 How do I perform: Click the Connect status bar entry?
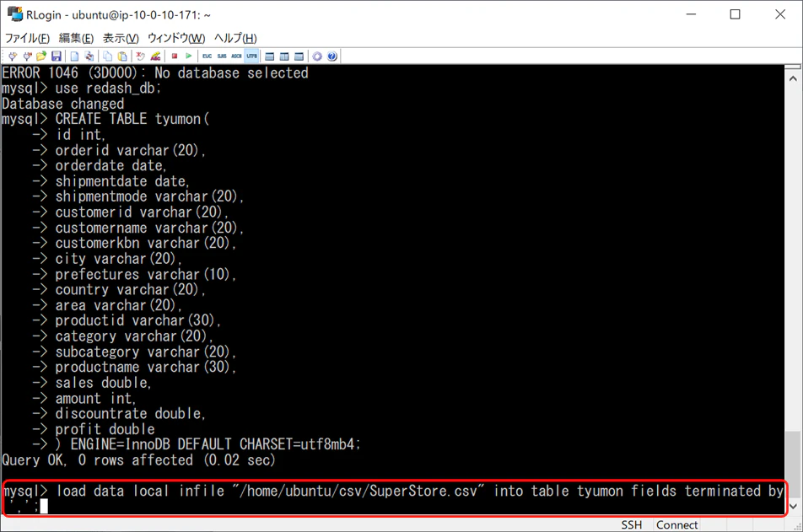[x=677, y=524]
